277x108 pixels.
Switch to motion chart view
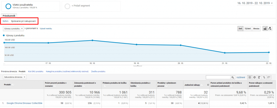coord(270,29)
